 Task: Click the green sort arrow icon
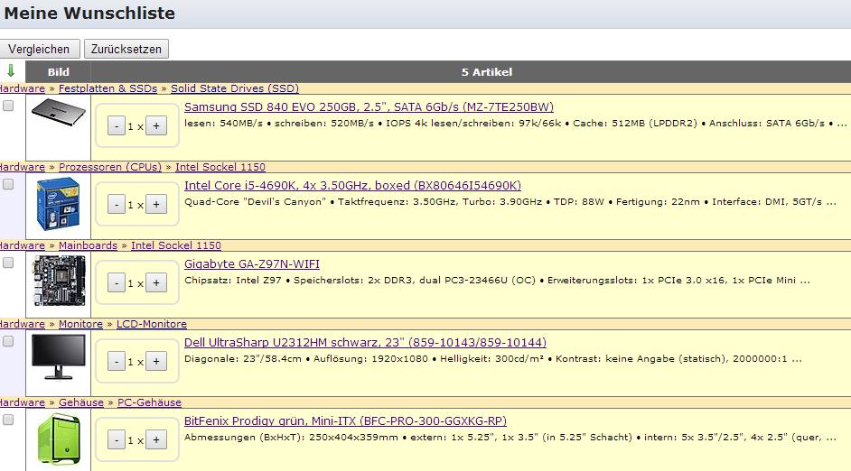tap(11, 71)
